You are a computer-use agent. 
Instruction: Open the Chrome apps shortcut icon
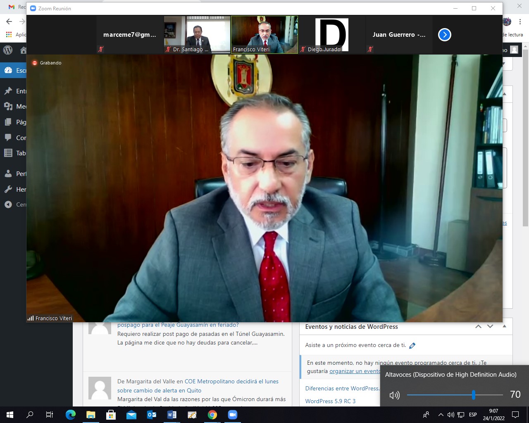tap(9, 35)
